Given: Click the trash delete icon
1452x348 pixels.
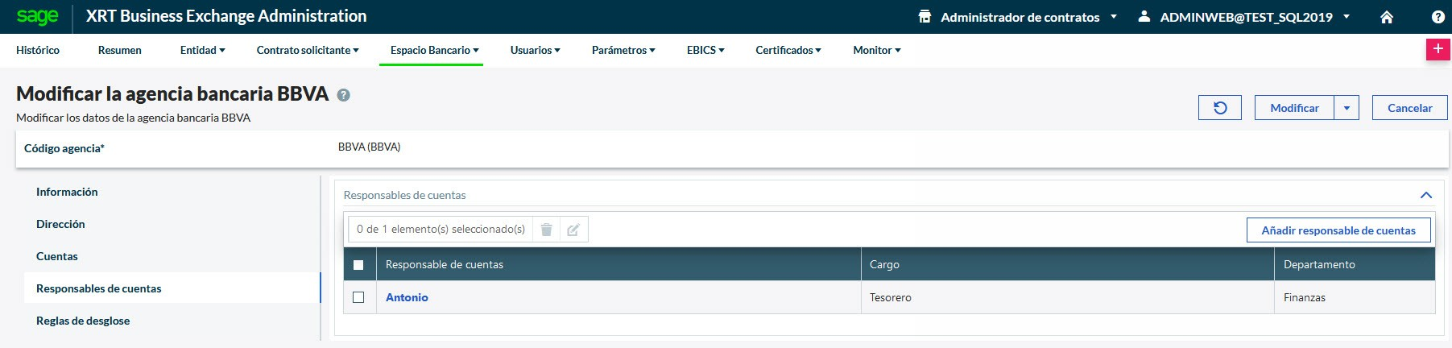Looking at the screenshot, I should coord(546,230).
